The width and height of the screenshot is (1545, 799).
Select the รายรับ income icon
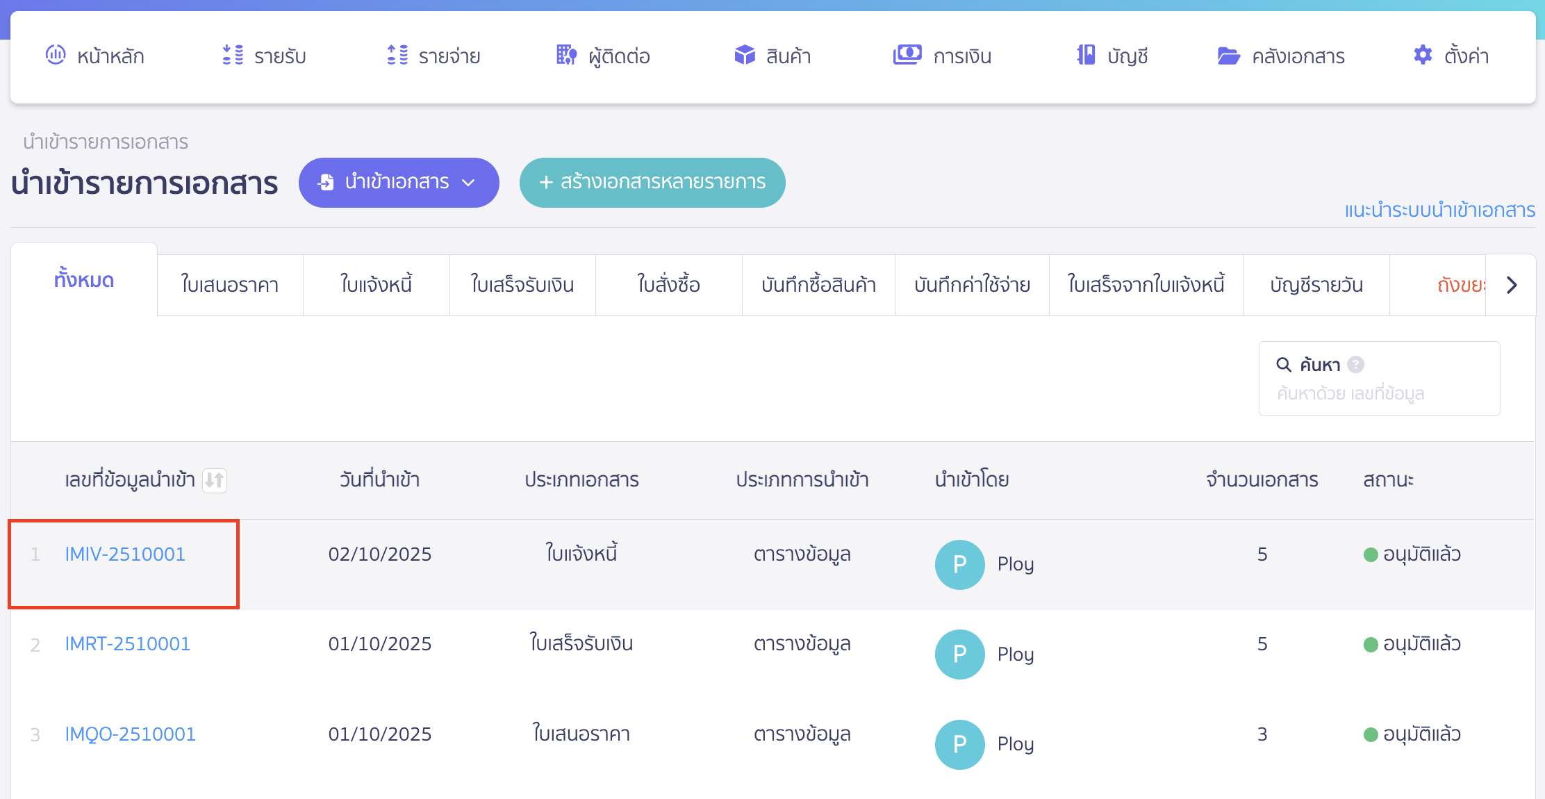[232, 56]
